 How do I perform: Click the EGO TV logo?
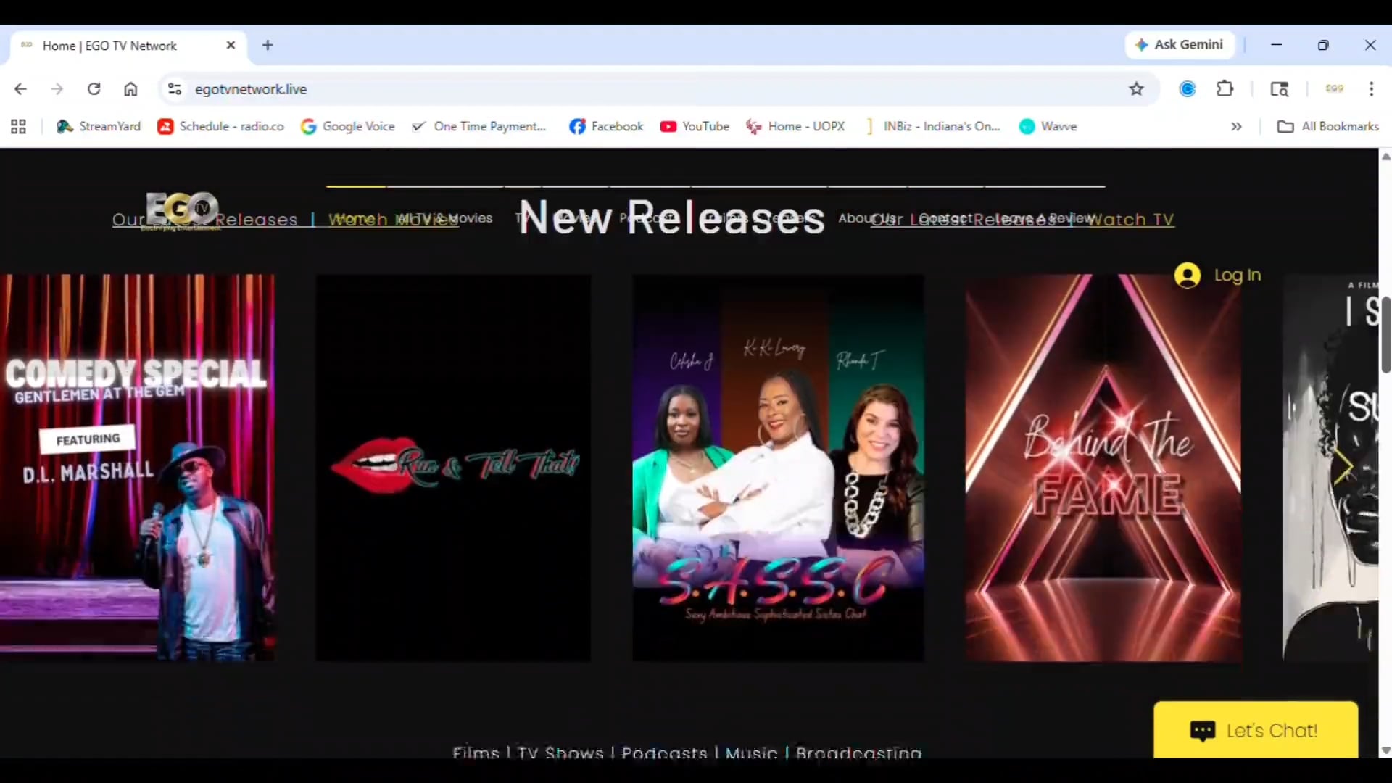click(x=182, y=211)
